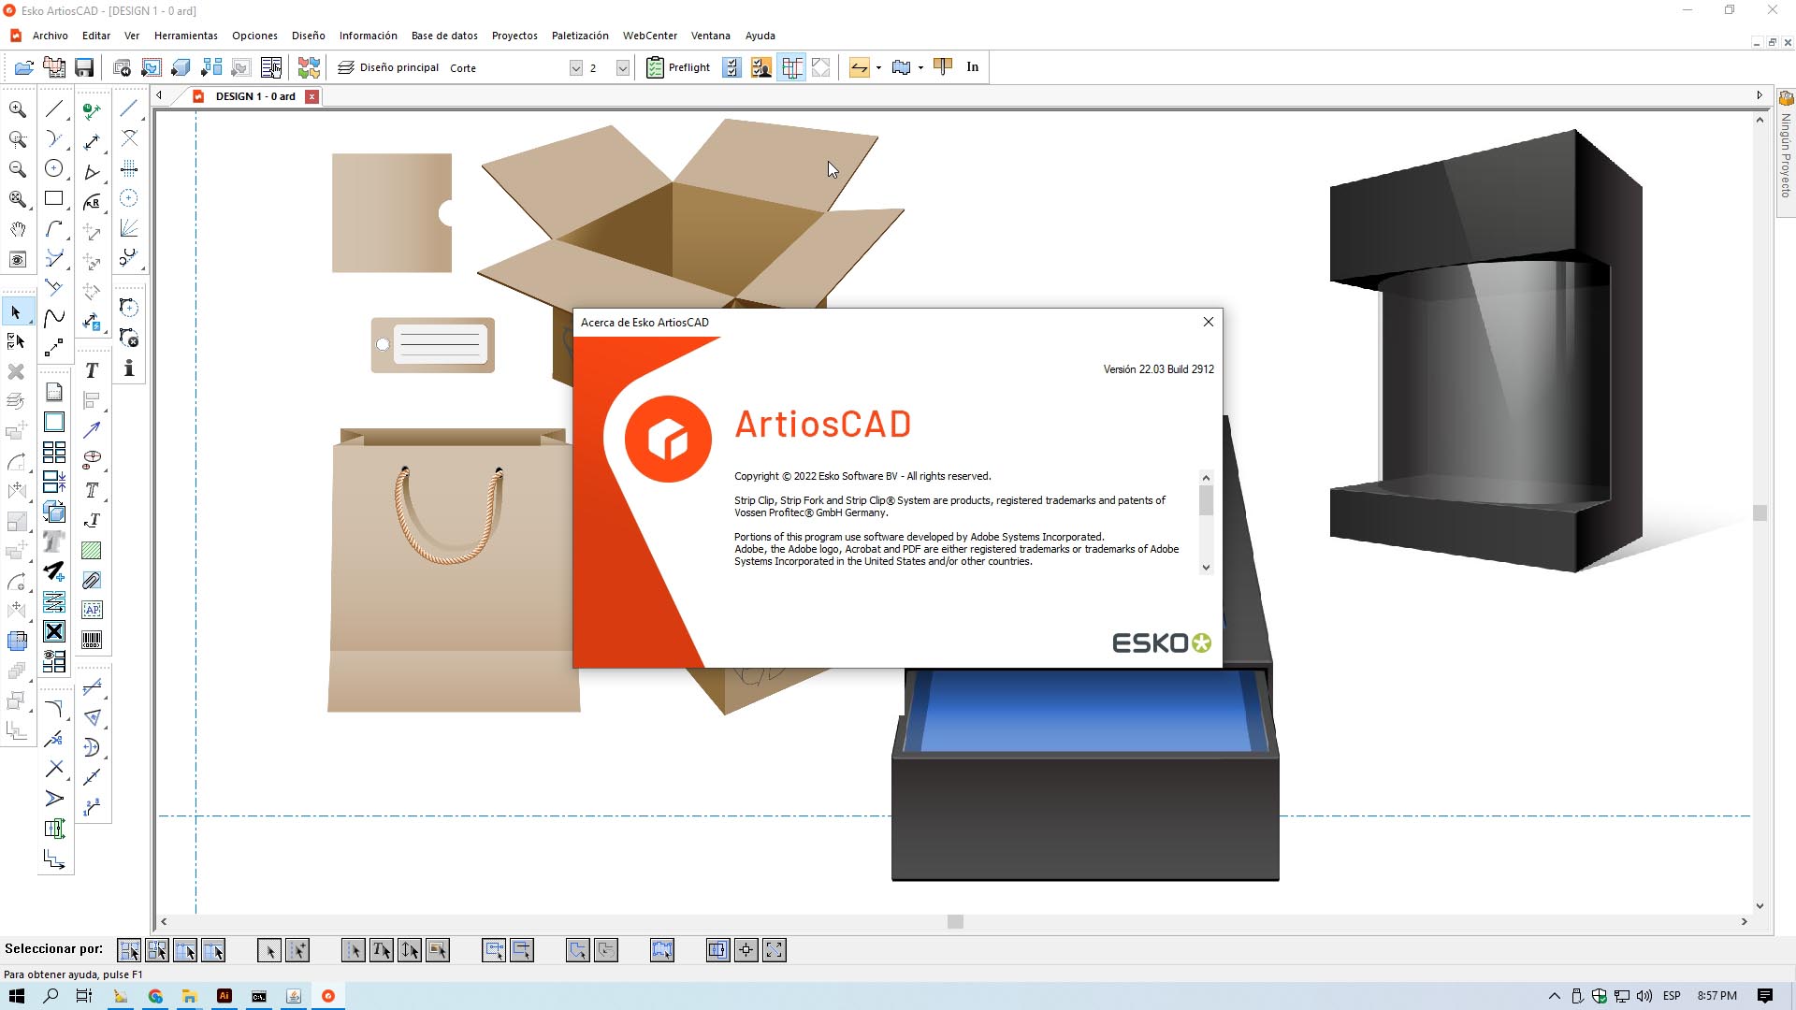Open the Herramientas menu
This screenshot has width=1796, height=1010.
pyautogui.click(x=185, y=36)
